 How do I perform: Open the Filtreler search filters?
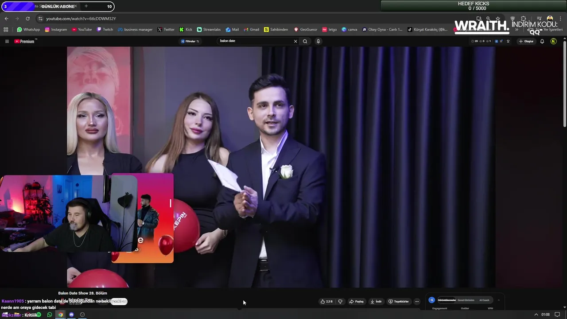190,41
